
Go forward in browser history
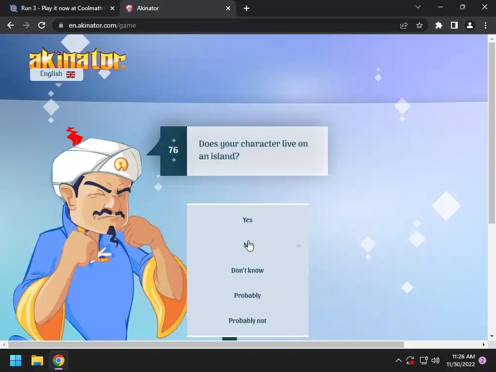pos(26,25)
